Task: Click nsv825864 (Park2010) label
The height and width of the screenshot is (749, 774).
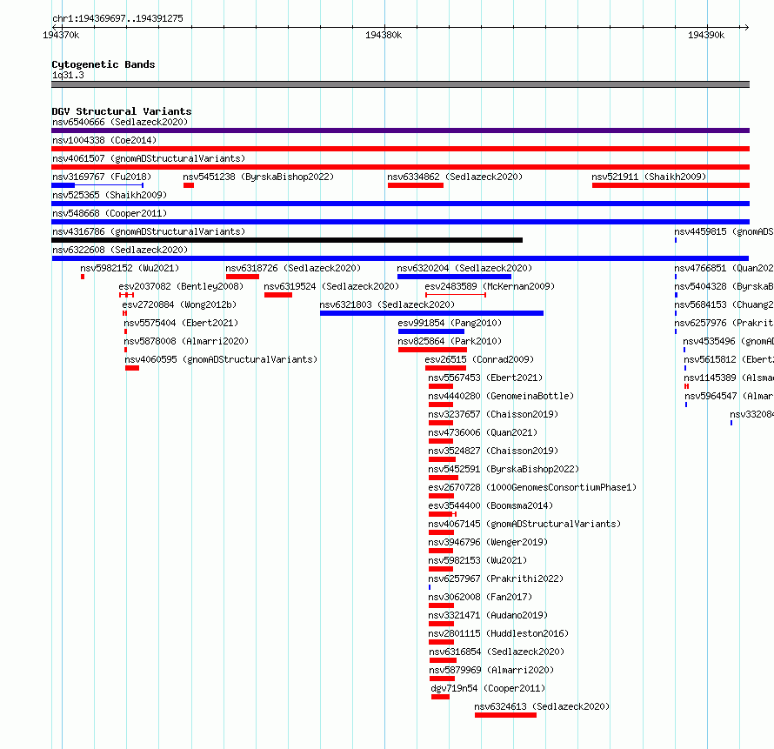Action: tap(450, 341)
